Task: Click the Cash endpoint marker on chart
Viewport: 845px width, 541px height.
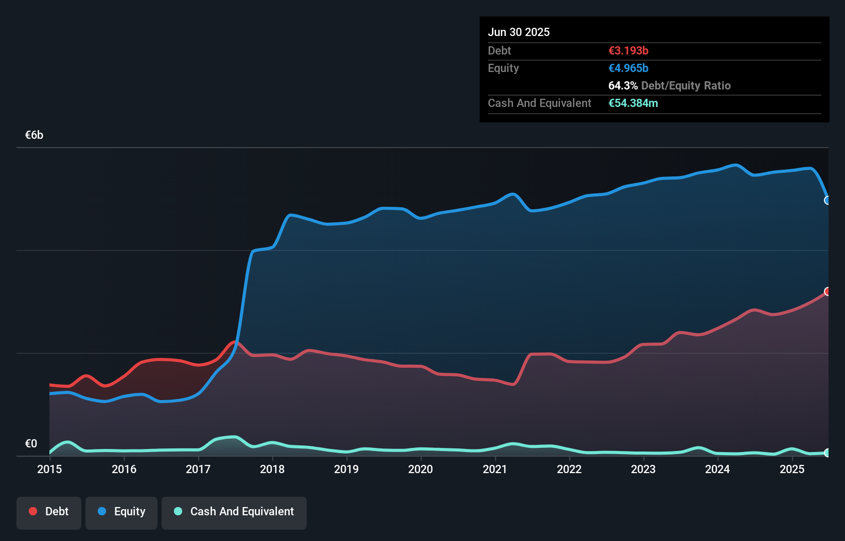Action: pyautogui.click(x=828, y=453)
